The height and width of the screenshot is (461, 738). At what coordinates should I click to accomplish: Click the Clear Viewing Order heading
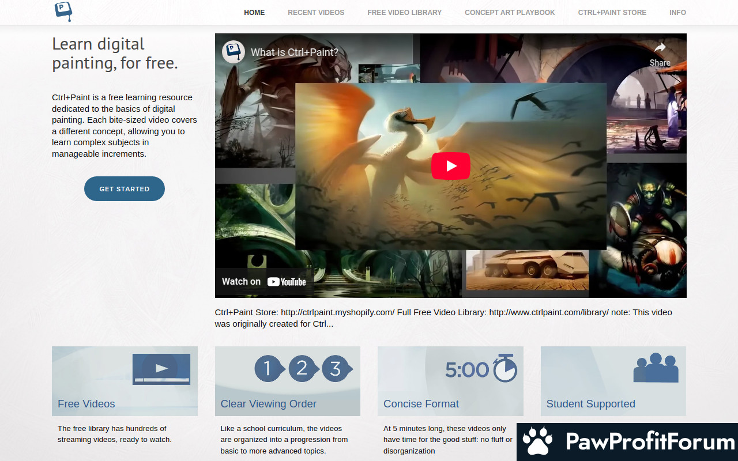tap(268, 404)
